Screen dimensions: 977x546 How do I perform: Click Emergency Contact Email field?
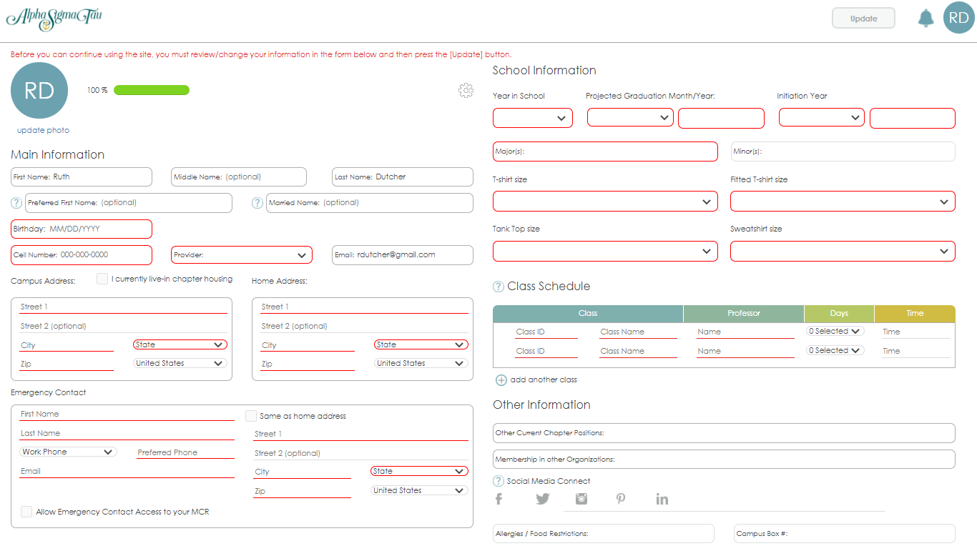[x=127, y=471]
